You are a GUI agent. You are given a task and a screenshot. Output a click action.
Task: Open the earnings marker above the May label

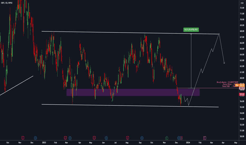[x=94, y=138]
